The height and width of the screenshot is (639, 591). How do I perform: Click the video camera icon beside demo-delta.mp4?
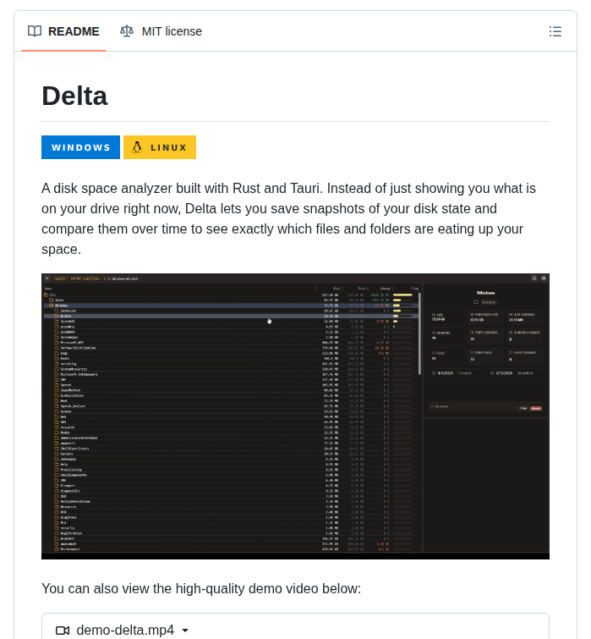click(63, 631)
